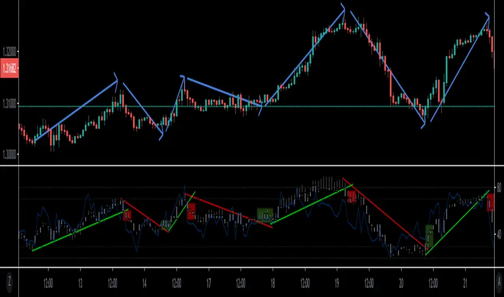Select the green dotted horizontal price line
The width and height of the screenshot is (504, 297).
[256, 106]
